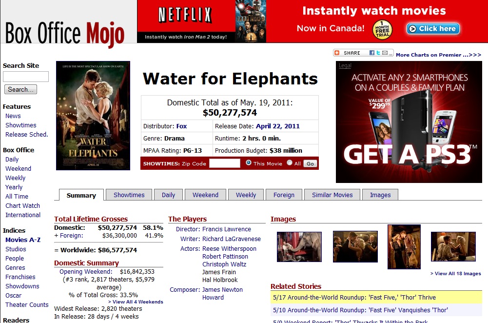Image resolution: width=488 pixels, height=323 pixels.
Task: Click the 1 Month Free Trial badge
Action: pyautogui.click(x=382, y=30)
